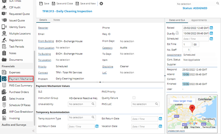
Task: Open the Identity Scans sidebar icon
Action: 4,27
